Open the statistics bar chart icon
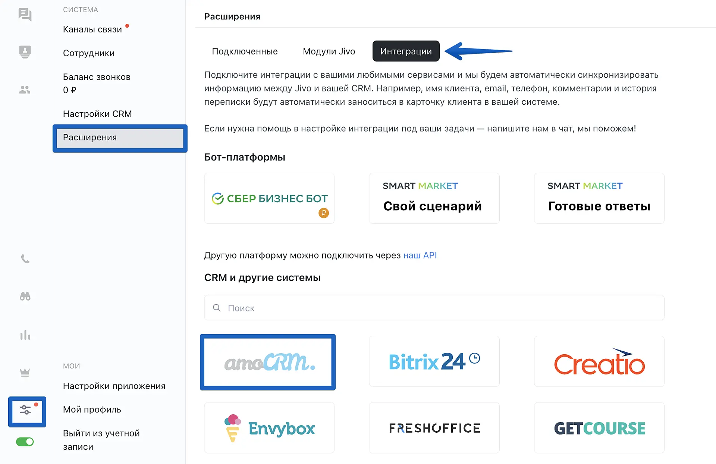This screenshot has height=464, width=716. (25, 335)
